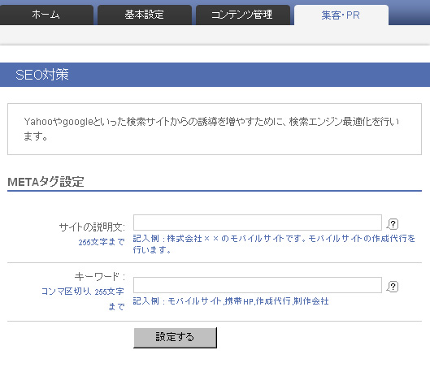Focus the キーワード text input

(258, 285)
